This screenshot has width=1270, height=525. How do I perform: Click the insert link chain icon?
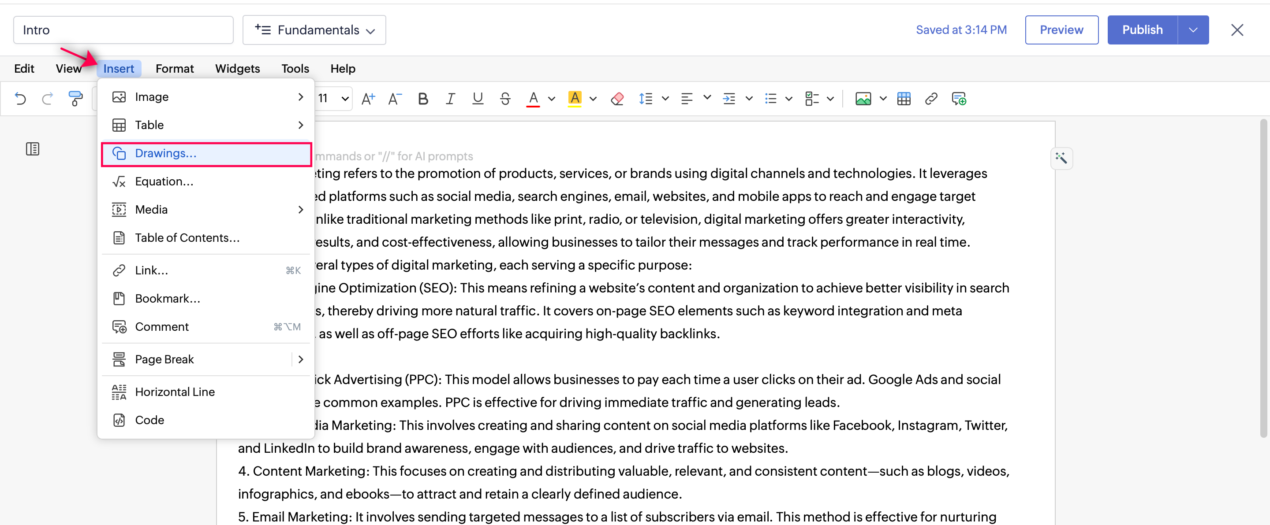coord(931,99)
